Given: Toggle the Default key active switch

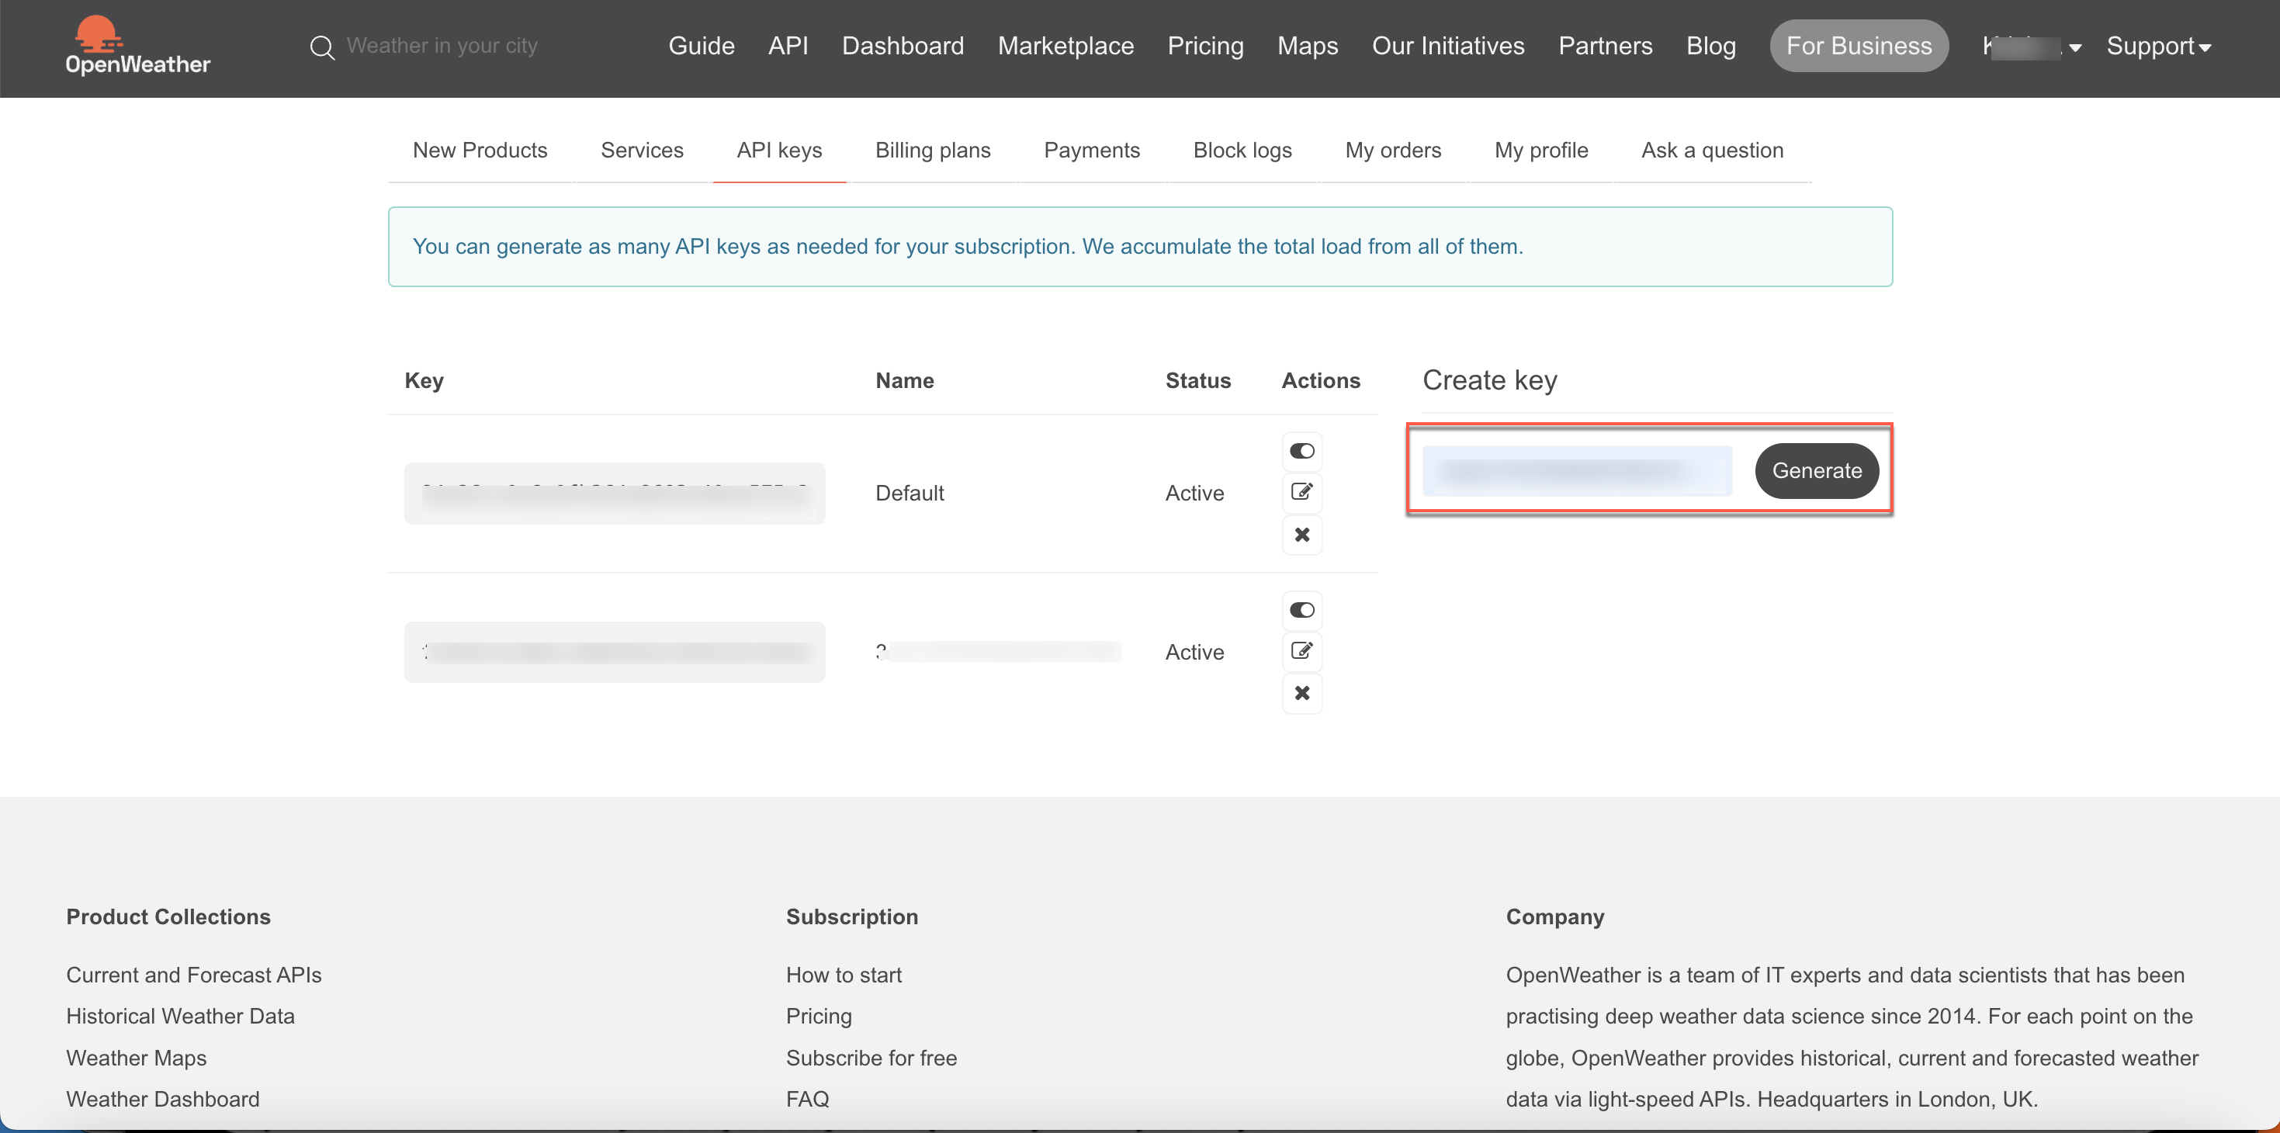Looking at the screenshot, I should tap(1302, 452).
